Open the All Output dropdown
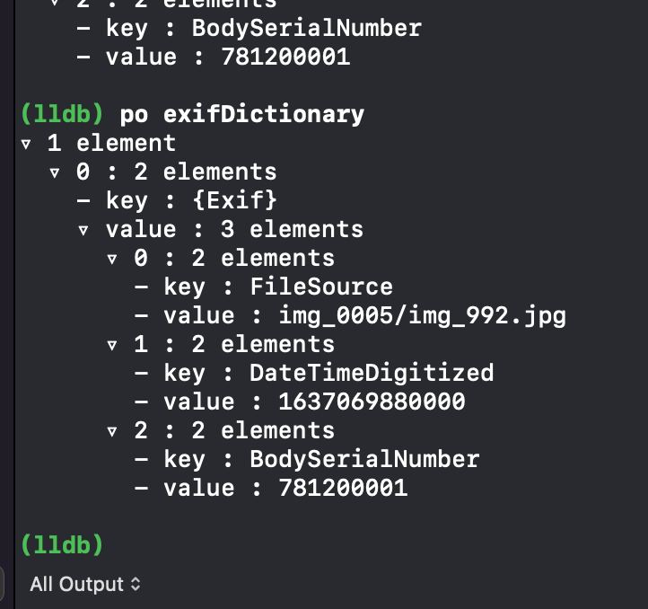 (85, 585)
